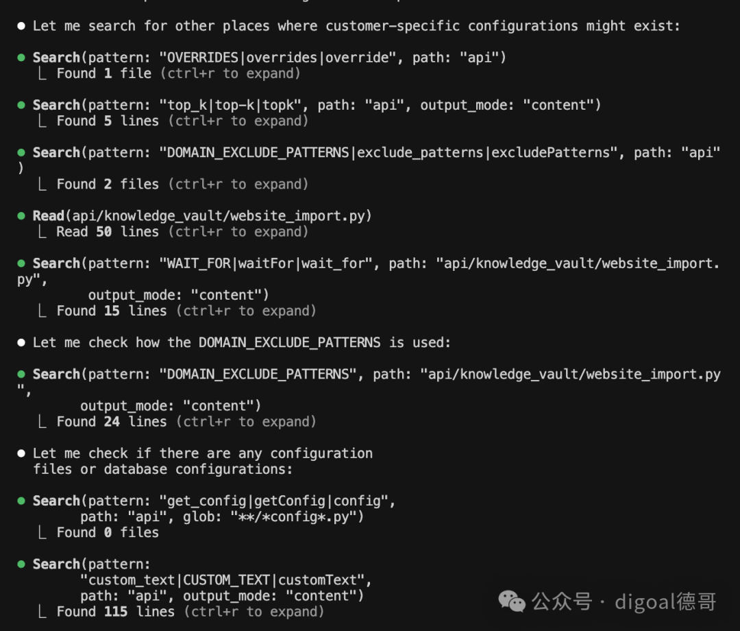Click the api/knowledge_vault/website_import.py path in Read

coord(218,216)
